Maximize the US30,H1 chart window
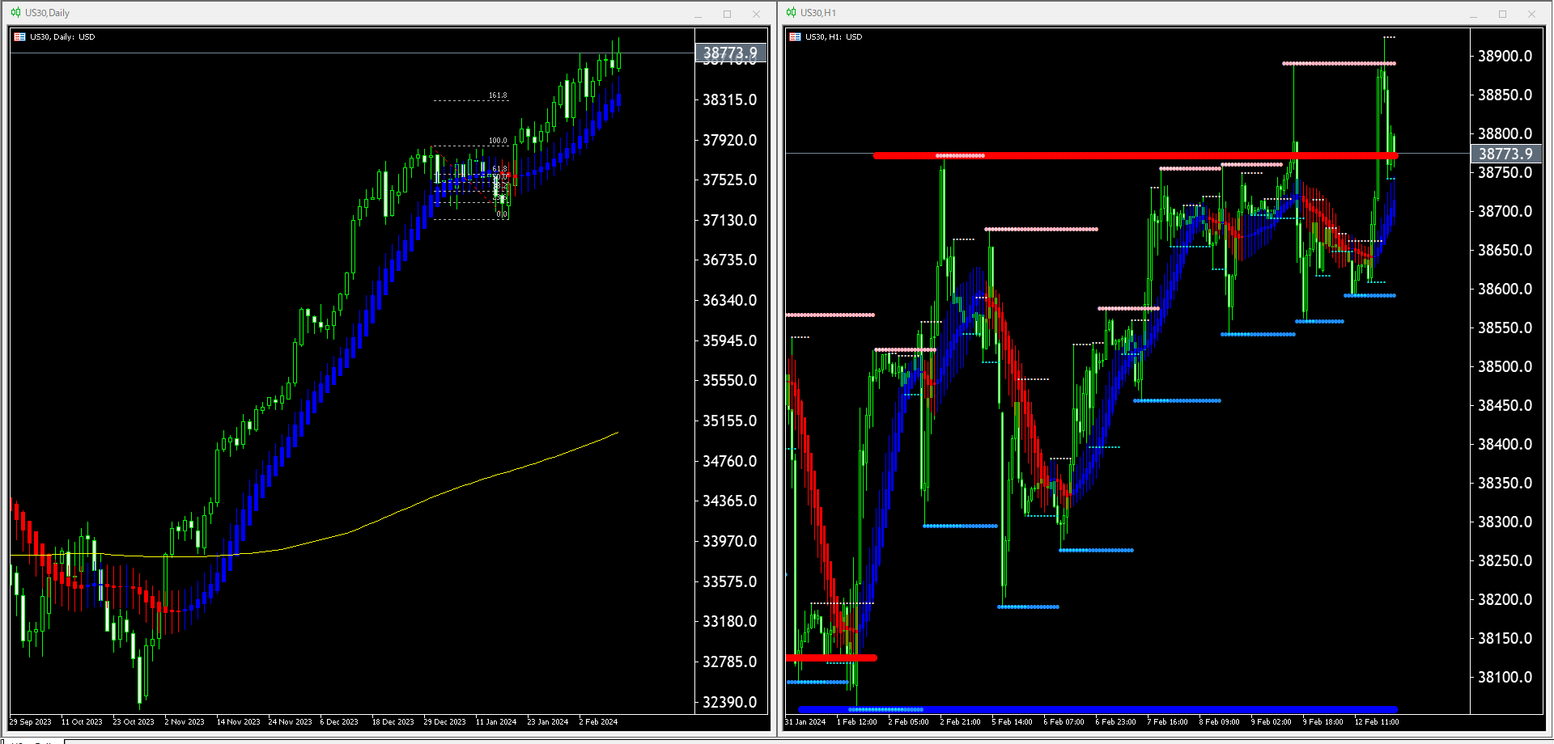 click(1502, 14)
